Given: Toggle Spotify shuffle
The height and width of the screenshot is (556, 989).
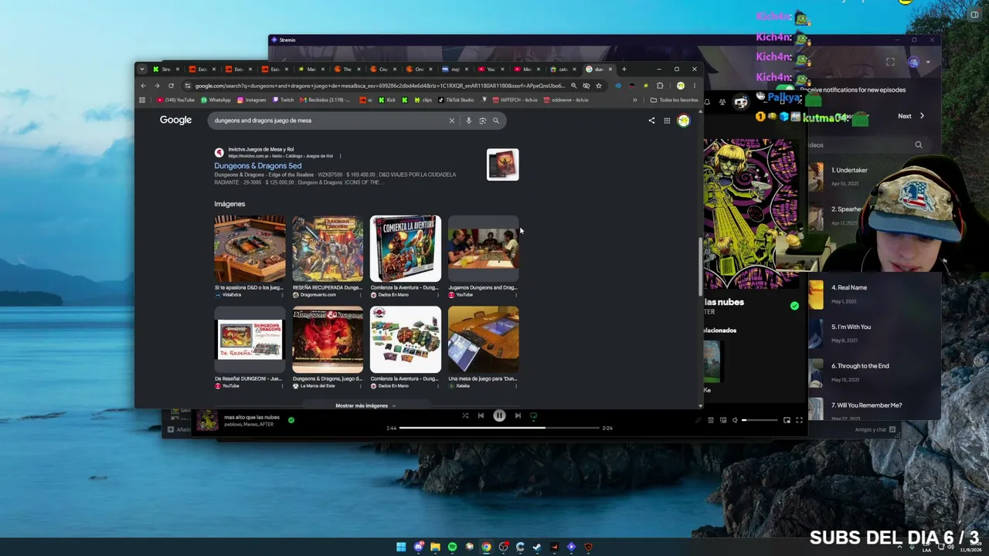Looking at the screenshot, I should coord(465,415).
